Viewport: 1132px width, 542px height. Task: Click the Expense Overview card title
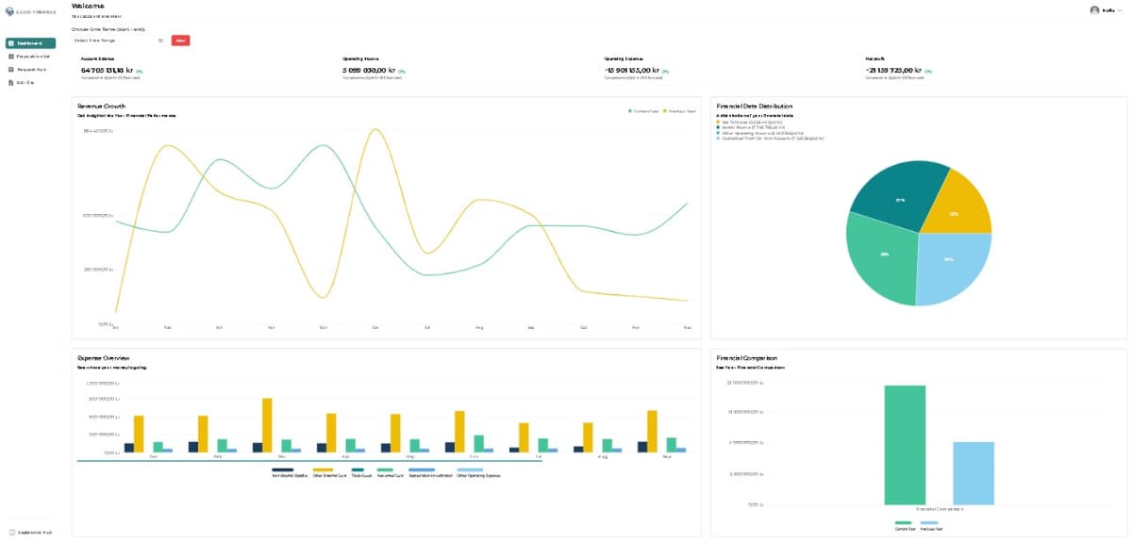pos(102,359)
